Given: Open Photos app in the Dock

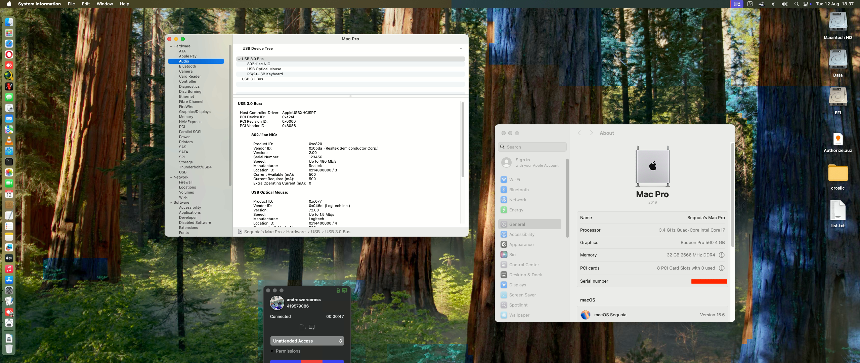Looking at the screenshot, I should coord(9,172).
